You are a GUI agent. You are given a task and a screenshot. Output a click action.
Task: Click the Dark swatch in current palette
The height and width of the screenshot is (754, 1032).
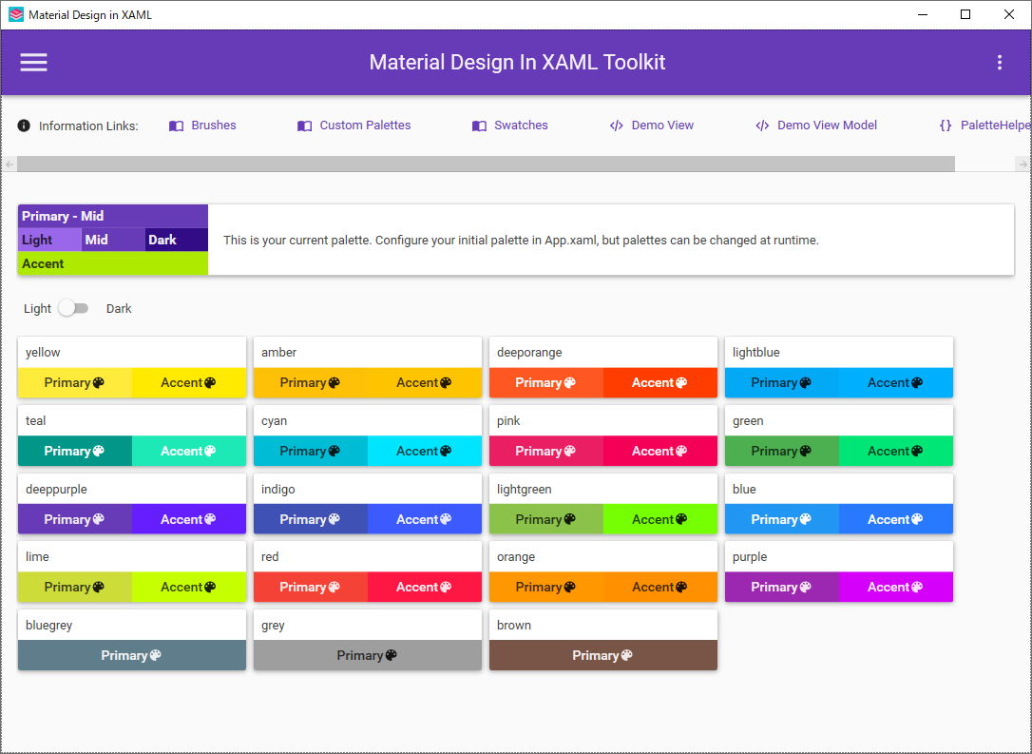click(x=177, y=240)
